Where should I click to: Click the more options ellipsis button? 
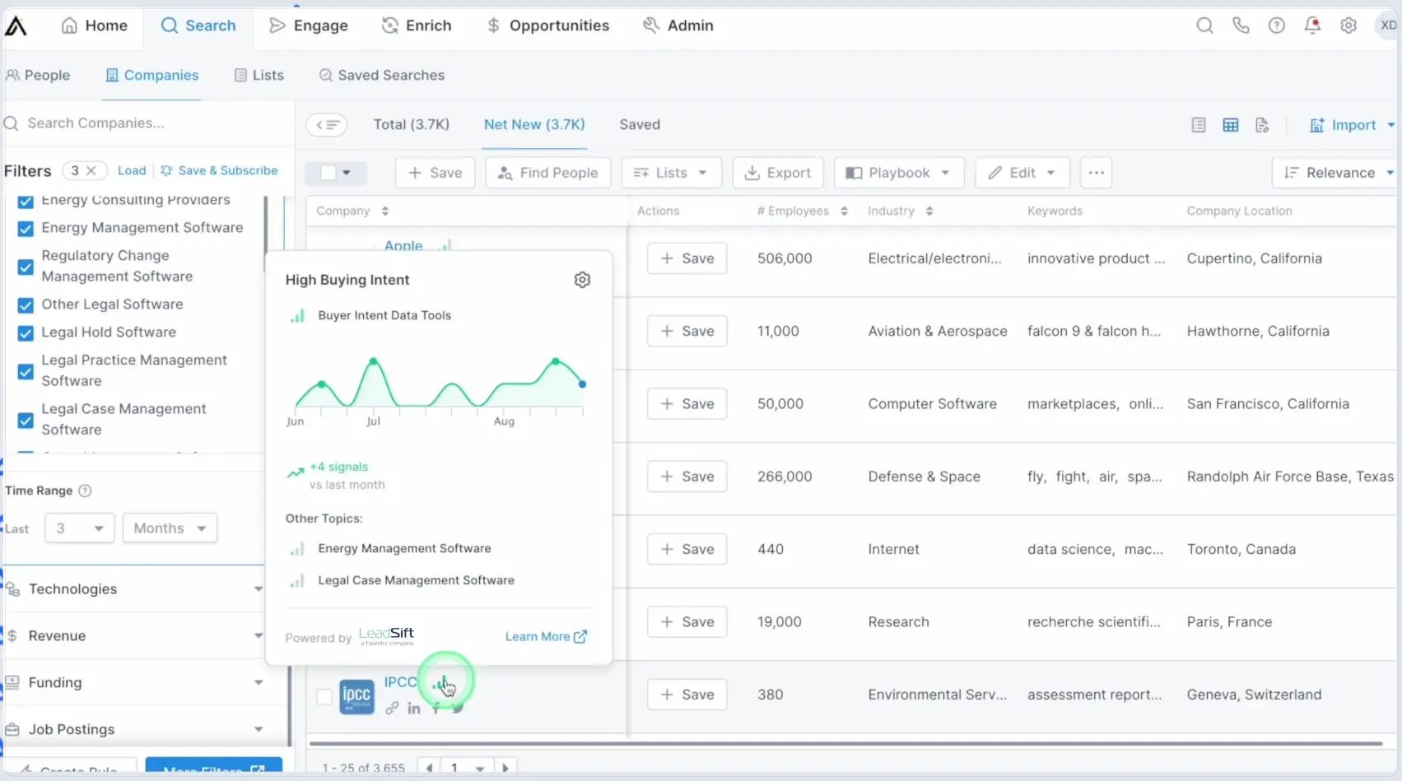(x=1096, y=173)
